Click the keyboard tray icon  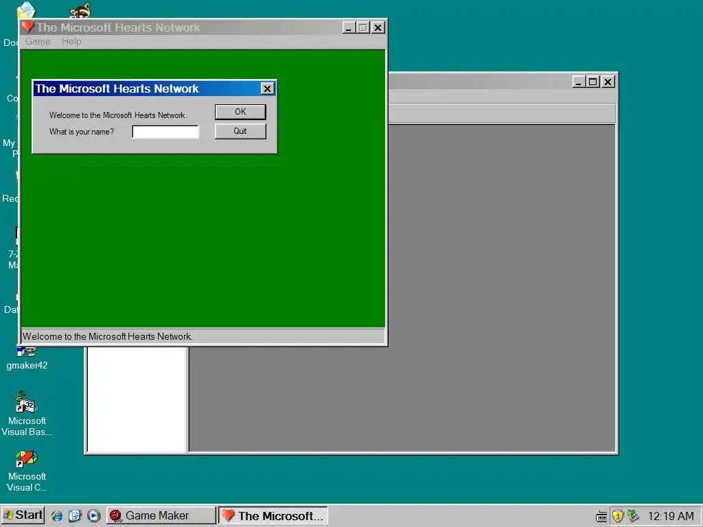(601, 516)
